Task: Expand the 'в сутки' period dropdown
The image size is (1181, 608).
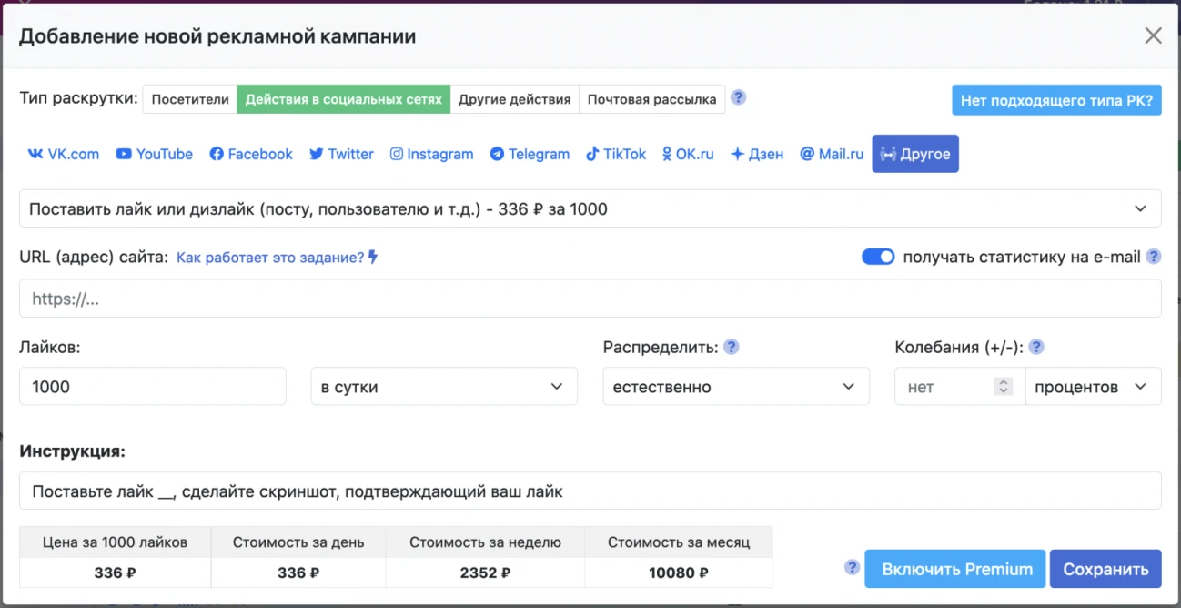Action: tap(444, 387)
